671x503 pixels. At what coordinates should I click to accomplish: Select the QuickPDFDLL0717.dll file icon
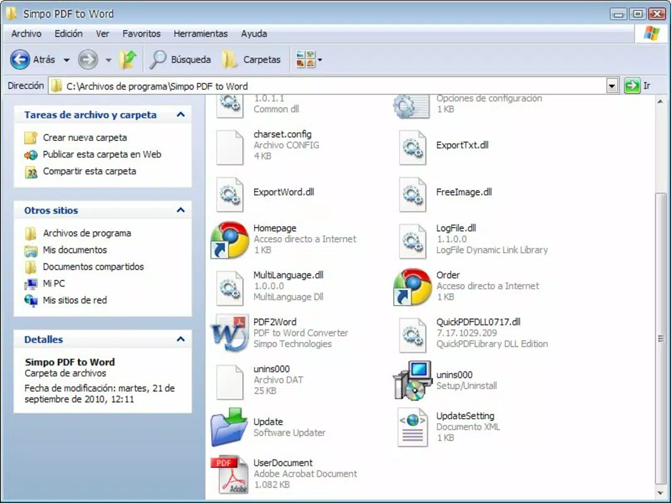click(x=413, y=336)
